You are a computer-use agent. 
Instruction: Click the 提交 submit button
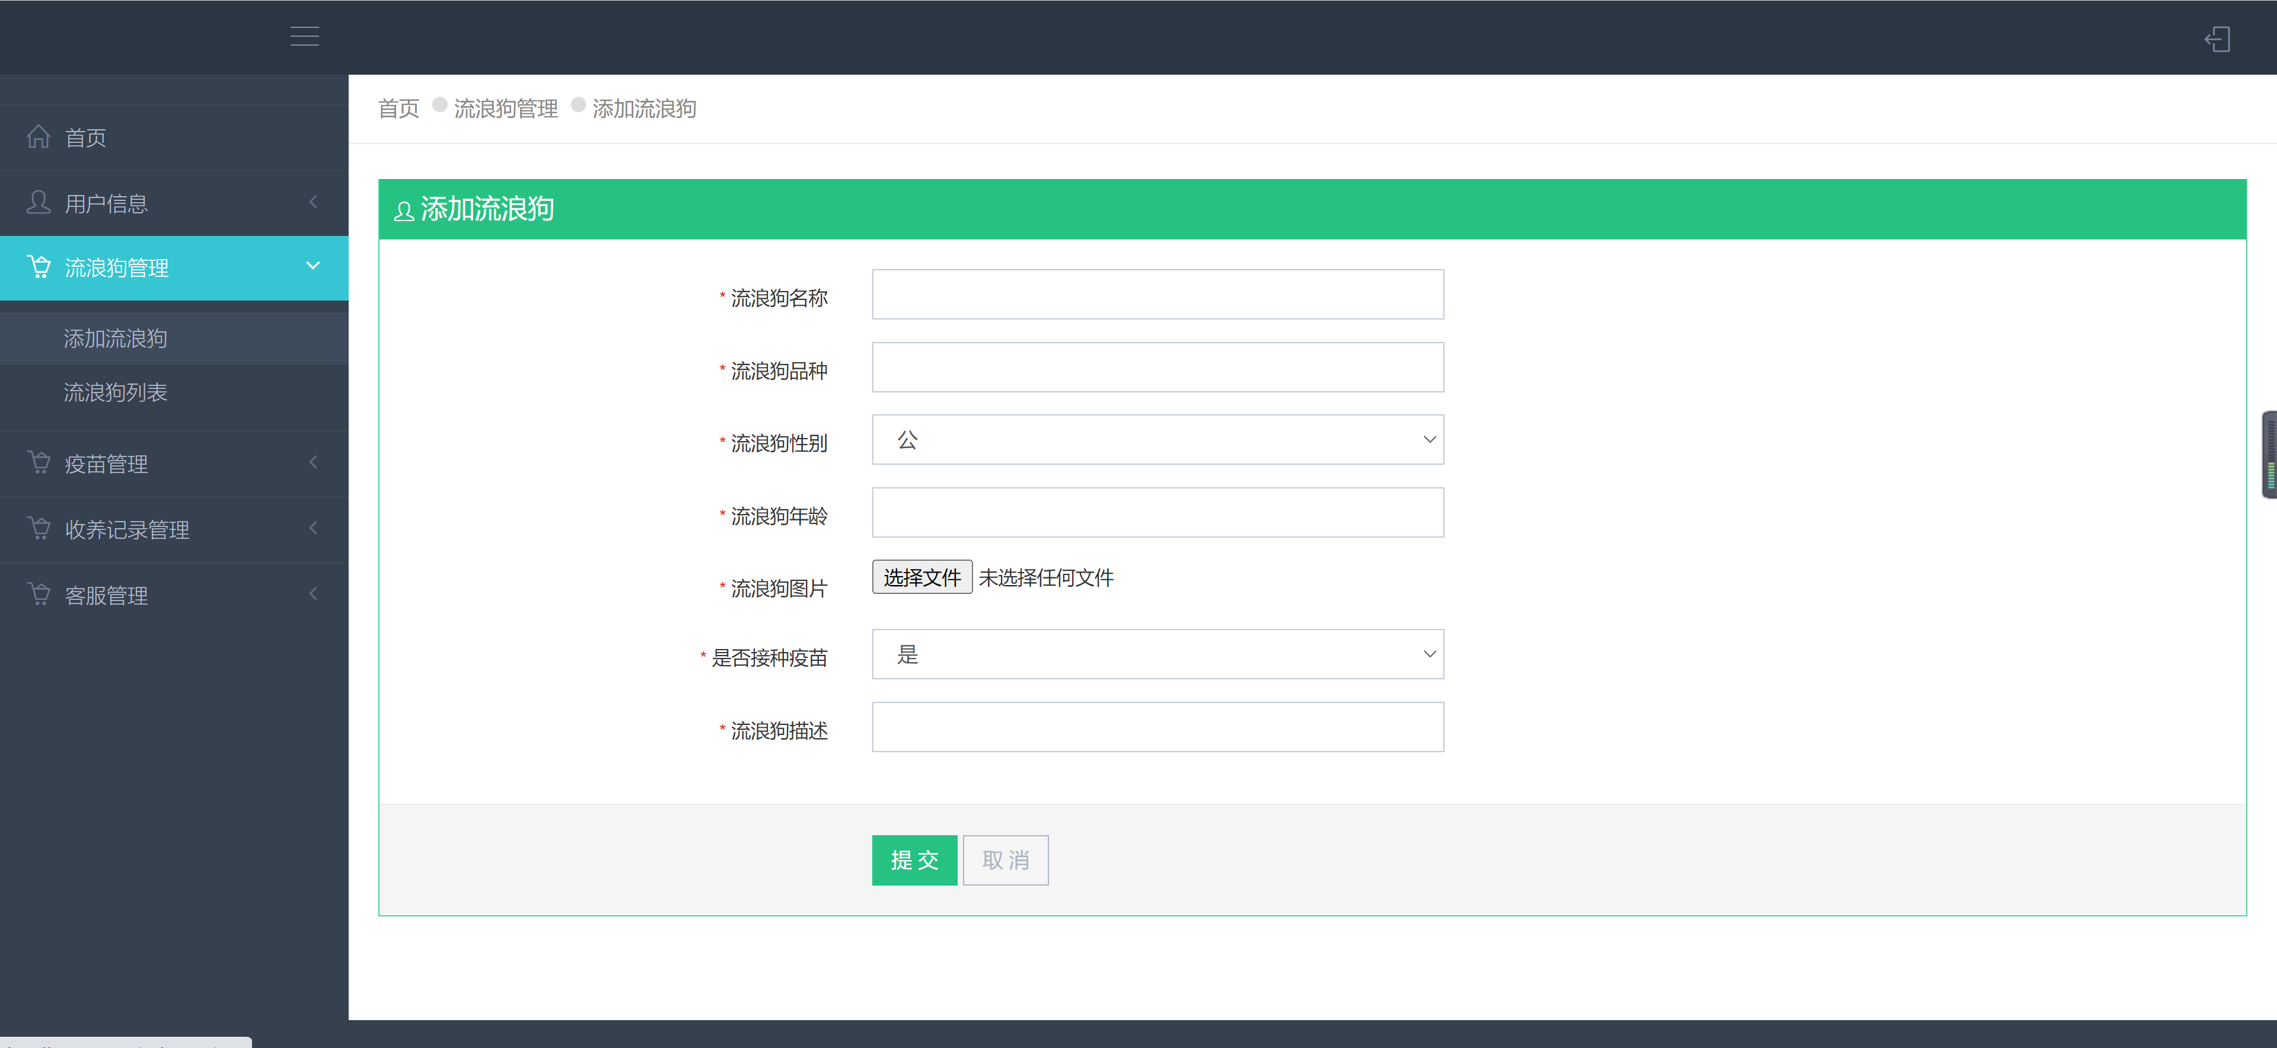(x=914, y=860)
